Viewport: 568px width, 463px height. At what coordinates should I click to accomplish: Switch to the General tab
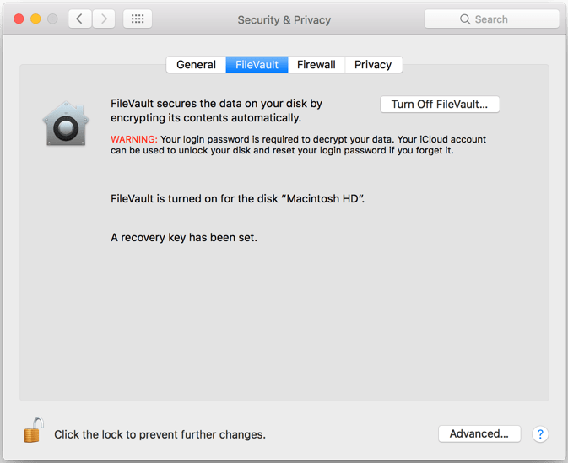[x=196, y=65]
